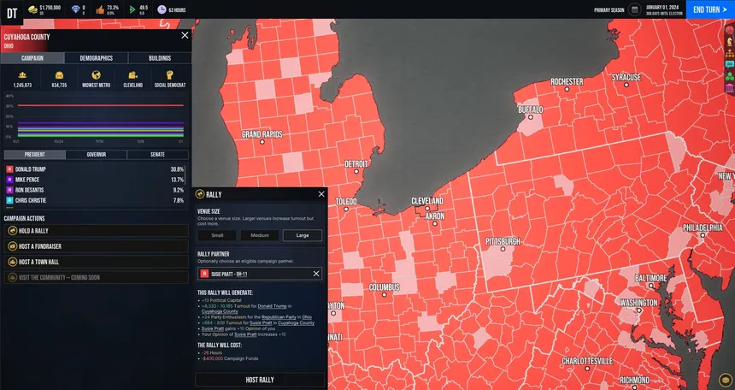The width and height of the screenshot is (735, 390).
Task: Open the rally partner selector field
Action: point(260,274)
